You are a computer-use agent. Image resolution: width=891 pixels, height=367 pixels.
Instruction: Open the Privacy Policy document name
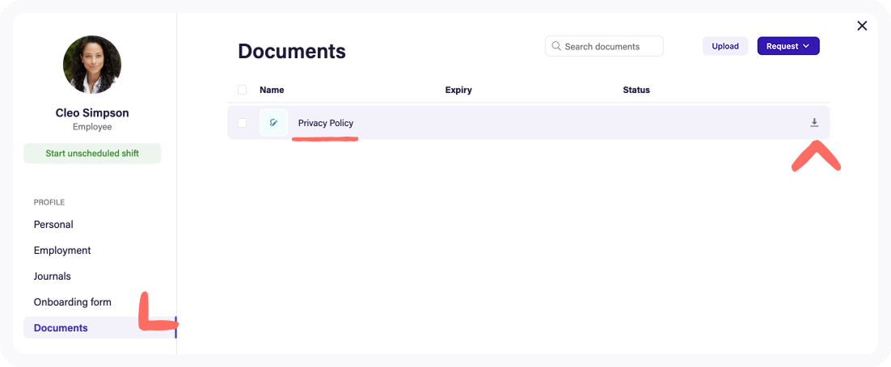326,123
